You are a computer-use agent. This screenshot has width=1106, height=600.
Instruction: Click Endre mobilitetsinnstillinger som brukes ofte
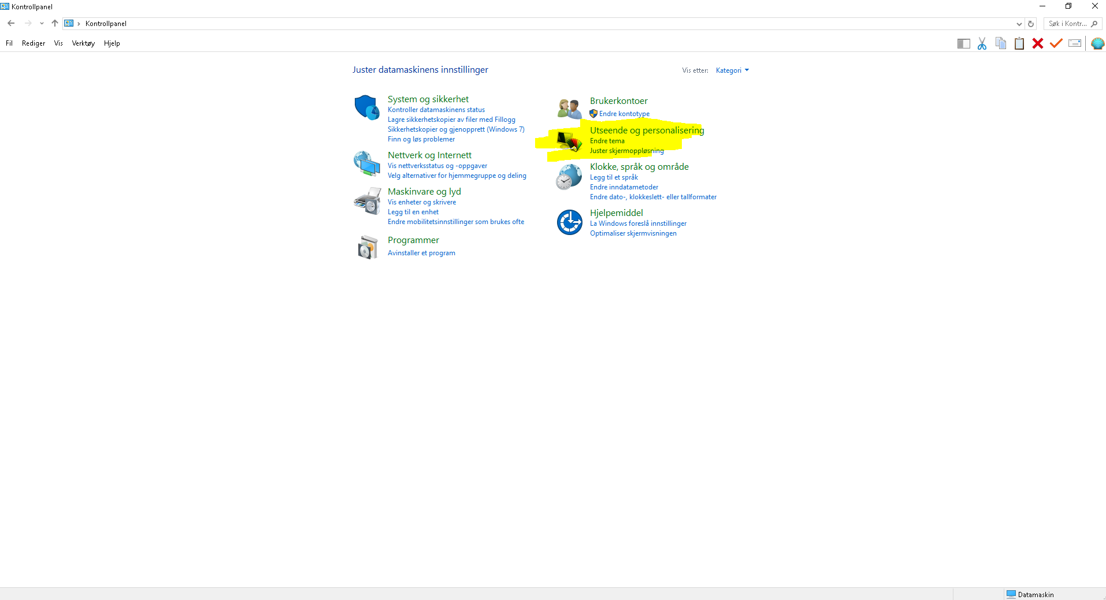tap(456, 222)
